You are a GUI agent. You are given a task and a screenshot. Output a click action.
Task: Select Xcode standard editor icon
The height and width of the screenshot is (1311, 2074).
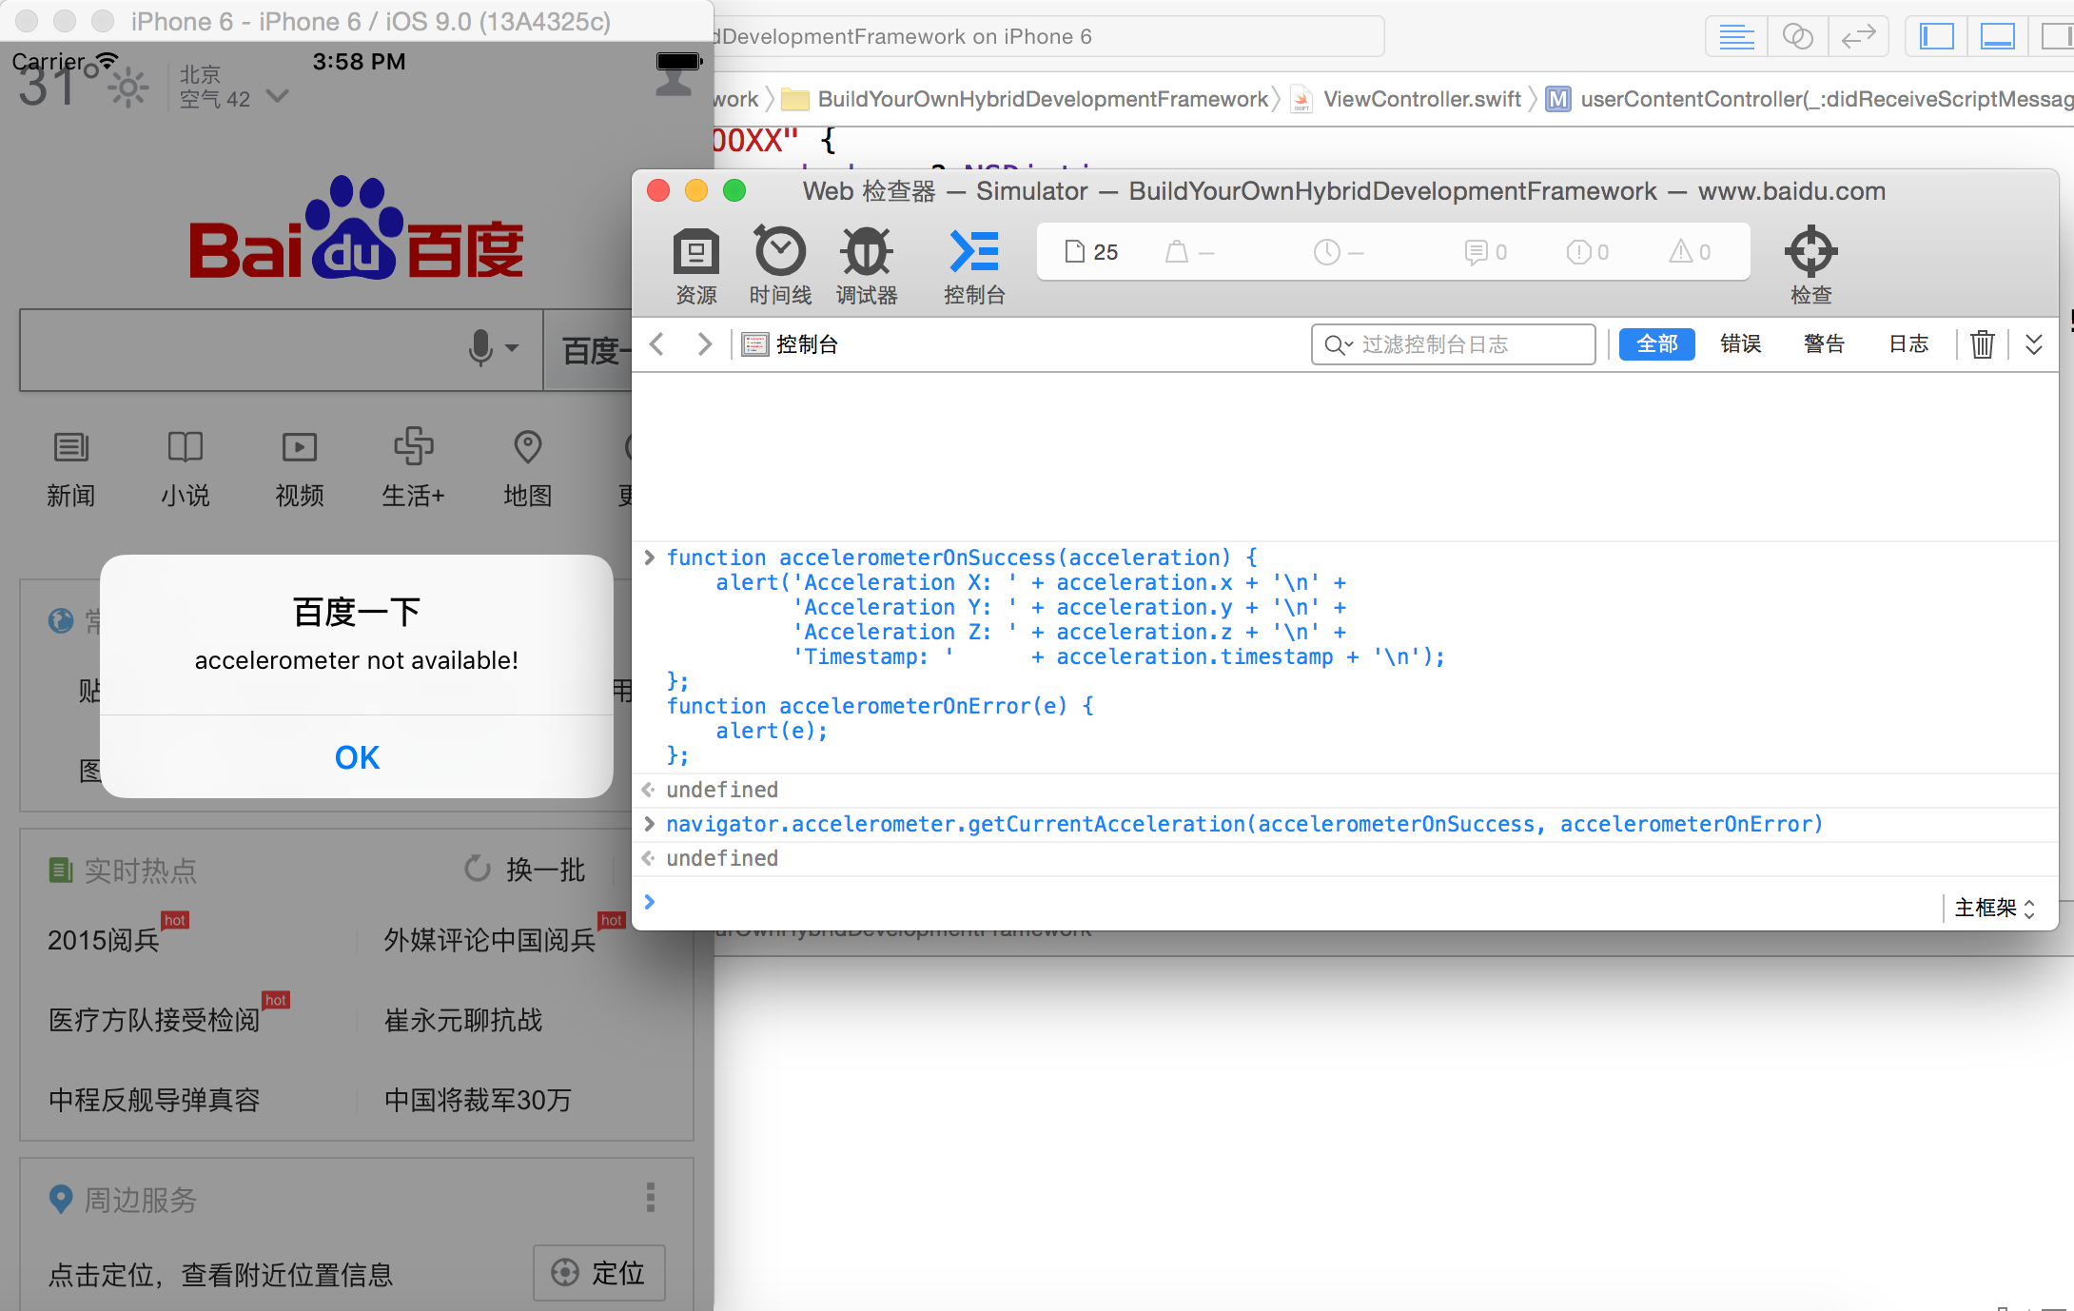click(1736, 37)
